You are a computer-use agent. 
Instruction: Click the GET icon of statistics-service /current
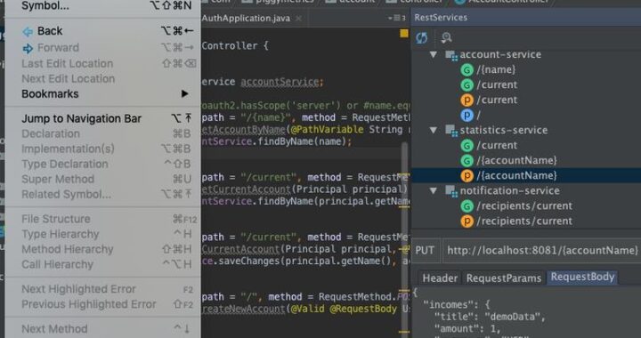(x=467, y=145)
